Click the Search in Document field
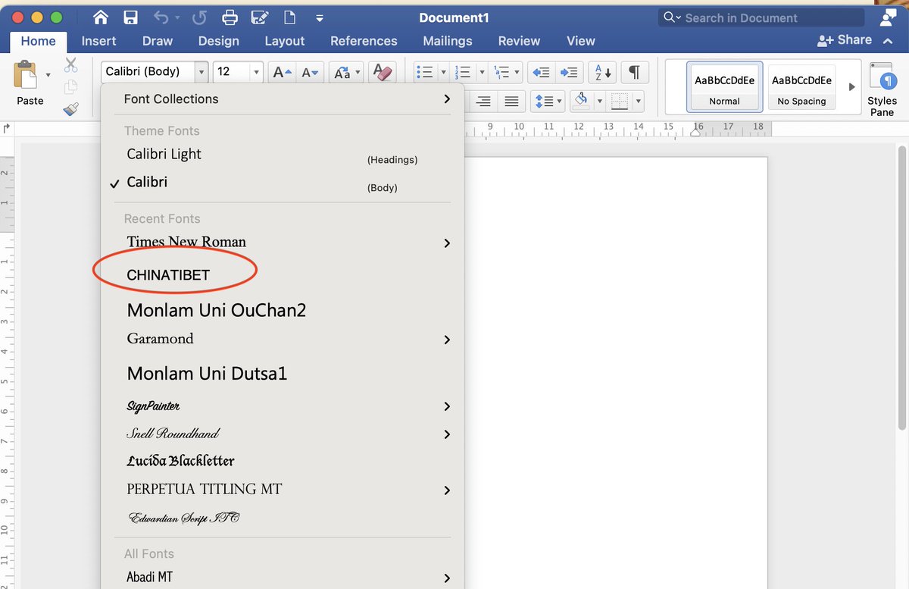 (761, 17)
